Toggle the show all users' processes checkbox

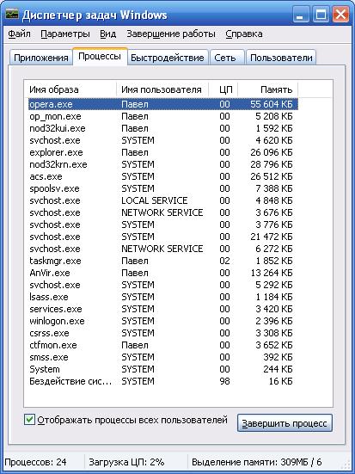pos(29,420)
